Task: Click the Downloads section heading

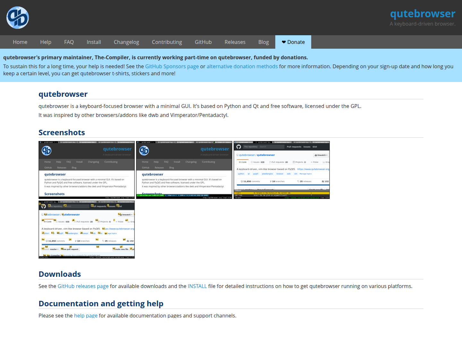Action: (60, 274)
